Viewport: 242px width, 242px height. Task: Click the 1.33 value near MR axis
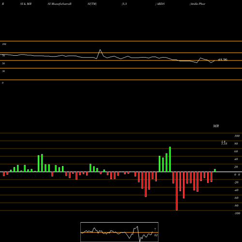click(x=224, y=143)
